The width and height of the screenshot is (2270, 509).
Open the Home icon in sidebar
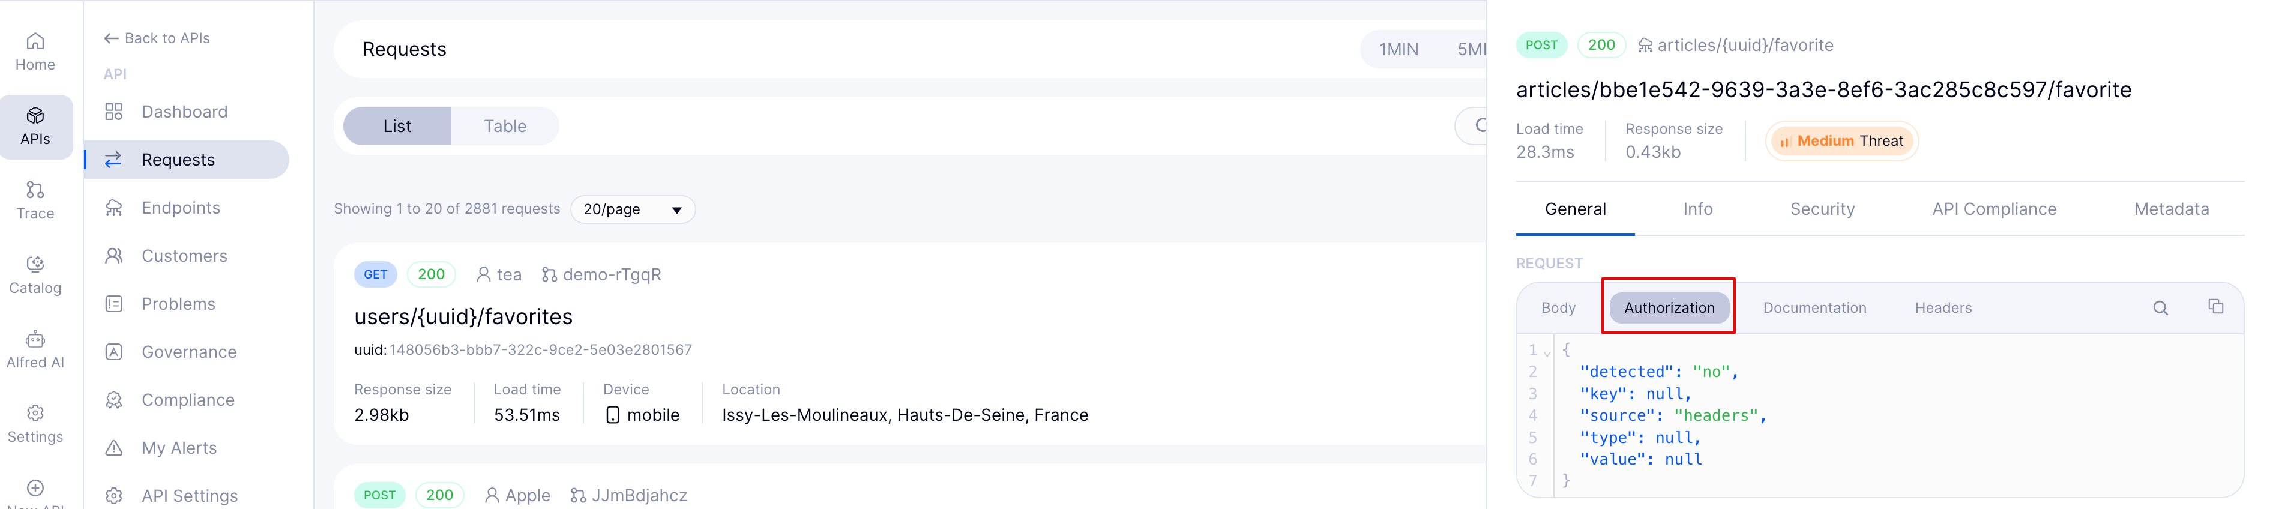point(35,41)
